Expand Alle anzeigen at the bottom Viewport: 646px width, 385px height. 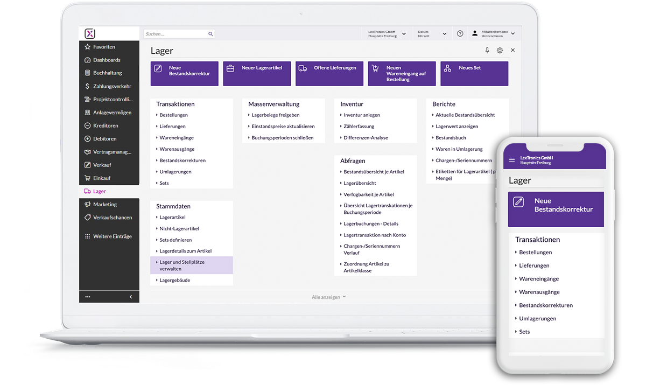(328, 297)
